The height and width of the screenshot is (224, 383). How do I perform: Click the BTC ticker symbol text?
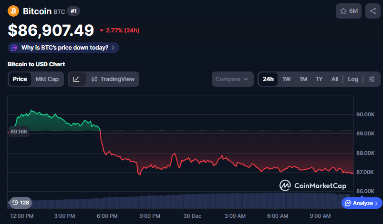coord(59,11)
